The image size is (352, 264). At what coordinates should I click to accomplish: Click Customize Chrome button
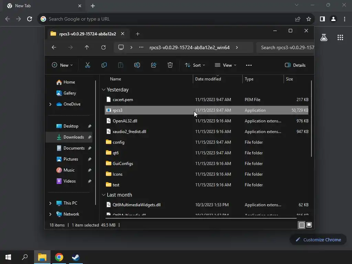click(x=318, y=240)
